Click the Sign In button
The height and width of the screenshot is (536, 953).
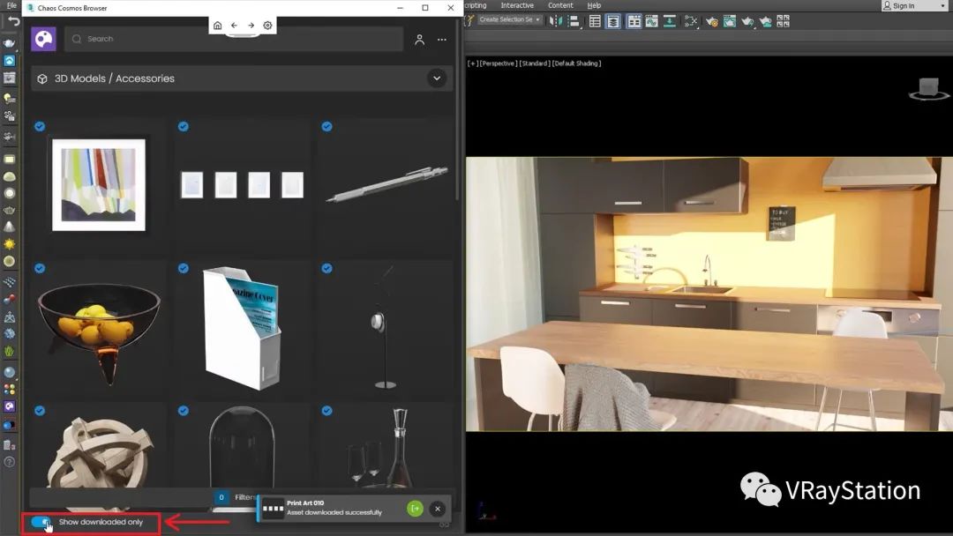(904, 5)
